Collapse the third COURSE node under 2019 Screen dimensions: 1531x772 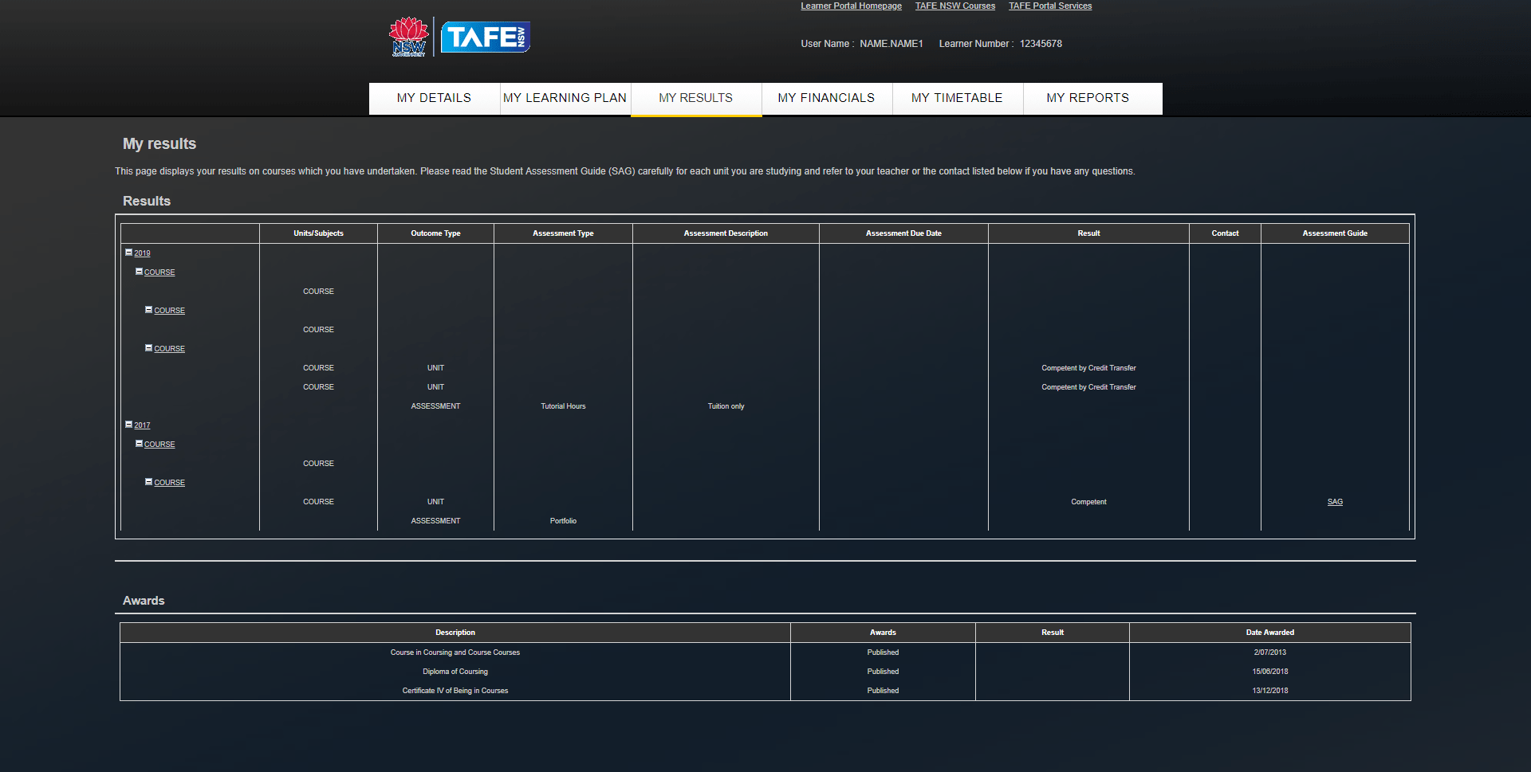(x=148, y=348)
